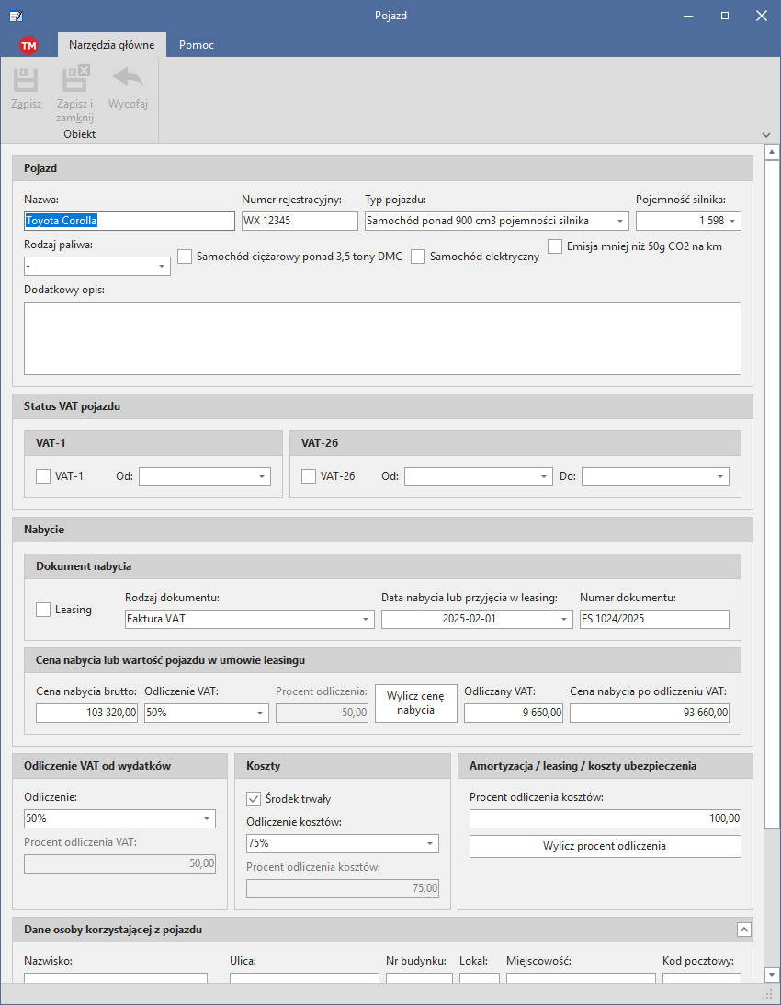The width and height of the screenshot is (781, 1005).
Task: Open the VAT-26 Od date dropdown
Action: point(543,477)
